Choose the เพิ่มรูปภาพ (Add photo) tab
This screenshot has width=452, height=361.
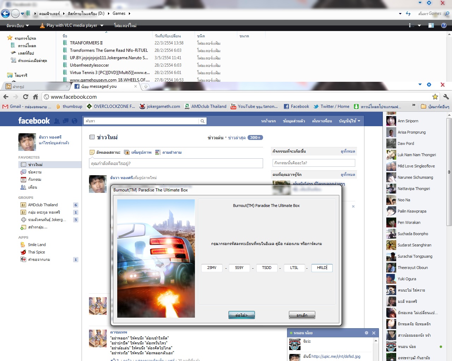(x=138, y=152)
